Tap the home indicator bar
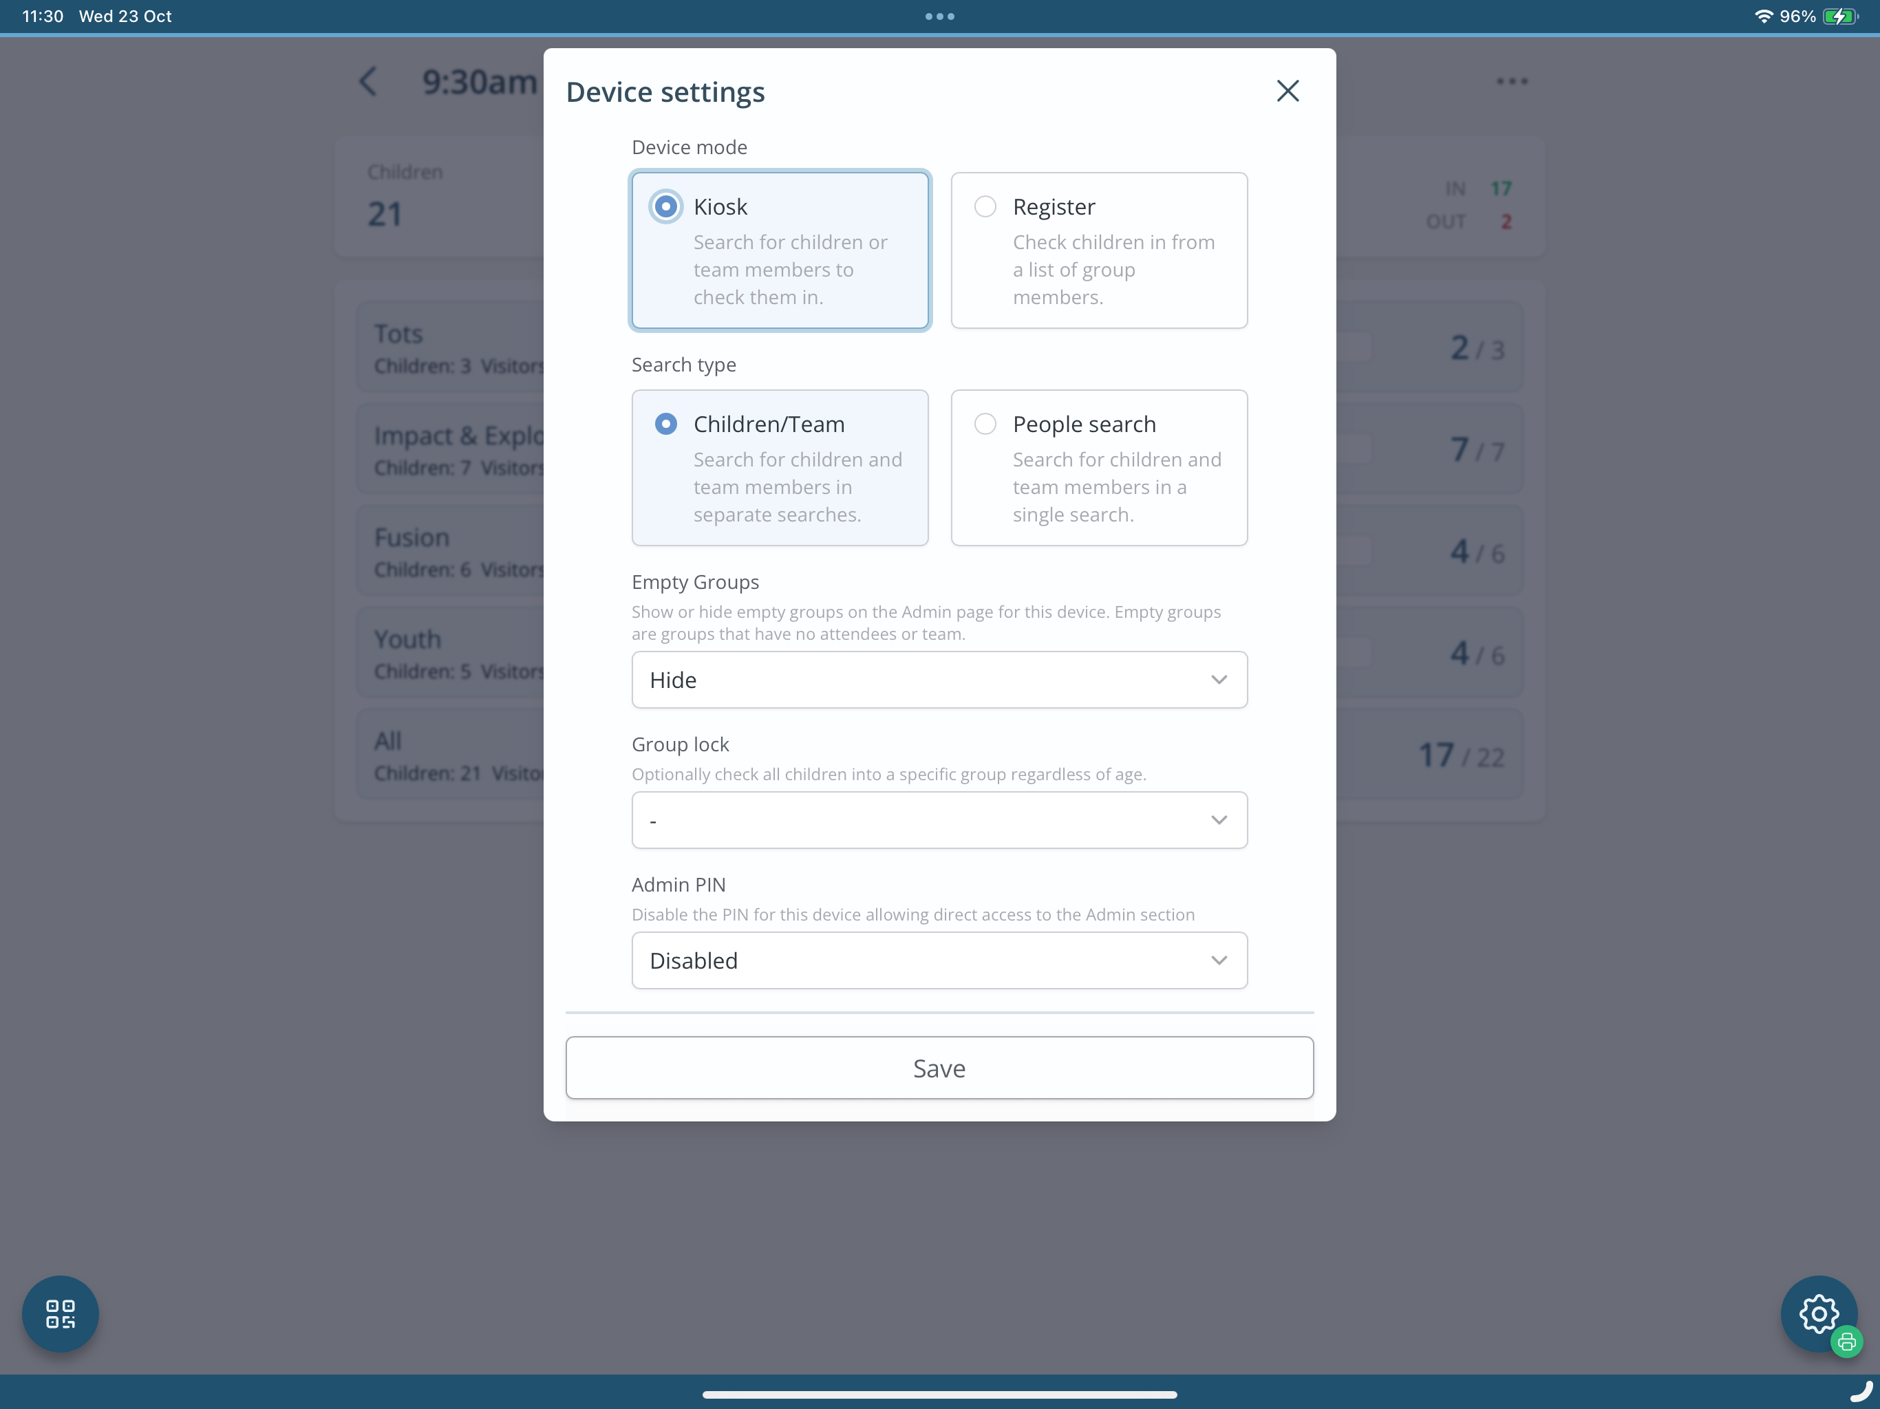 point(939,1395)
